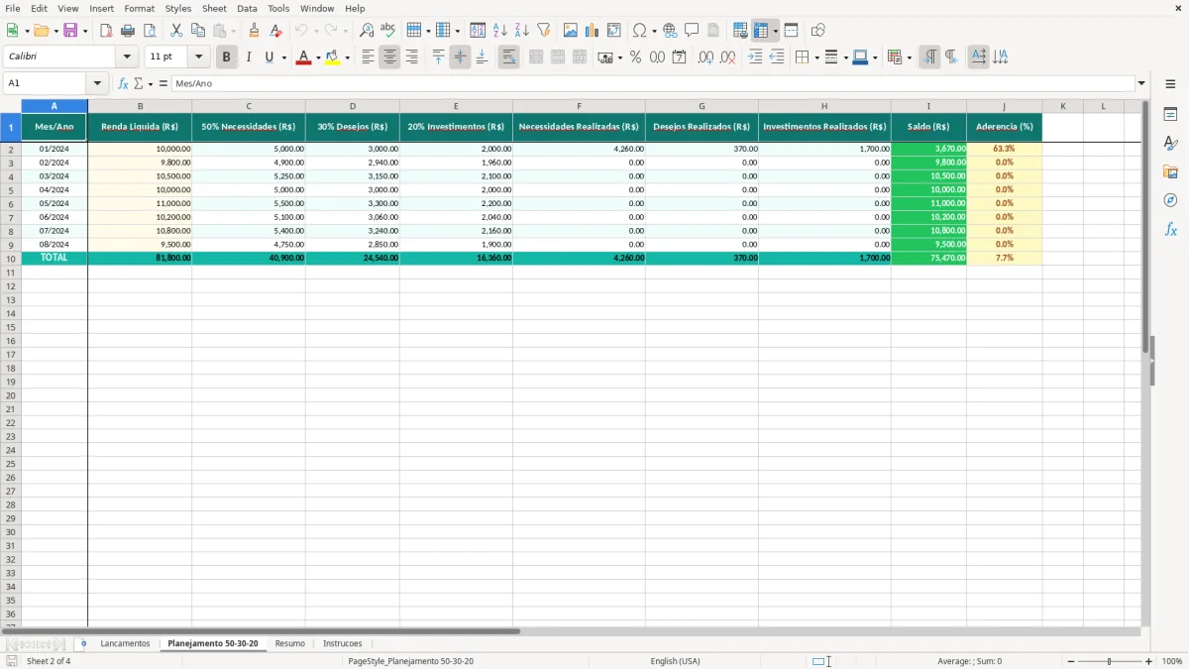The image size is (1189, 669).
Task: Open Conditional Formatting dropdown arrow
Action: [x=909, y=57]
